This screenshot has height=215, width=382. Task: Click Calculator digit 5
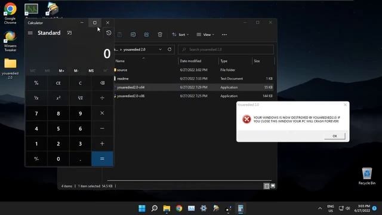tap(58, 128)
